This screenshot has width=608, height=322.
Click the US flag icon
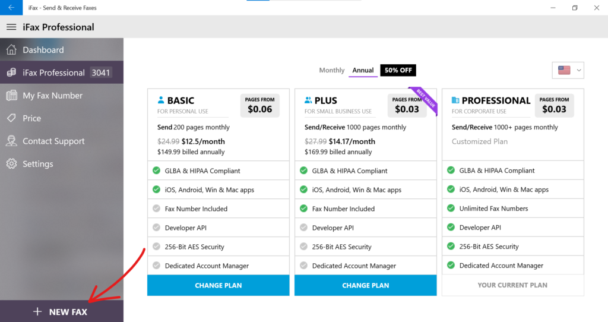point(564,70)
